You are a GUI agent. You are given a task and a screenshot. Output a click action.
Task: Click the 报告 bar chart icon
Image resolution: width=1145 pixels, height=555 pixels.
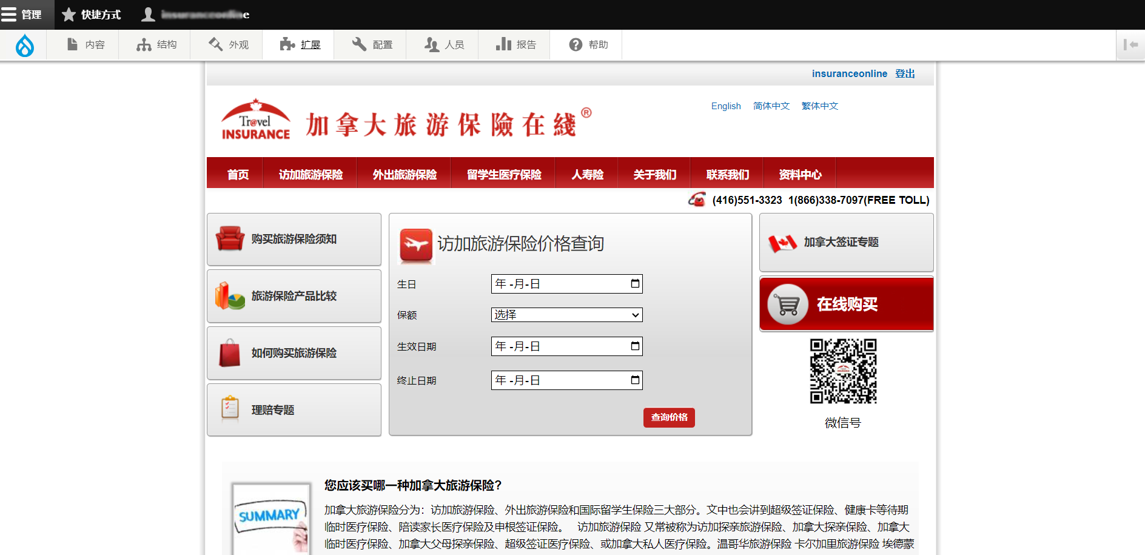pyautogui.click(x=503, y=44)
